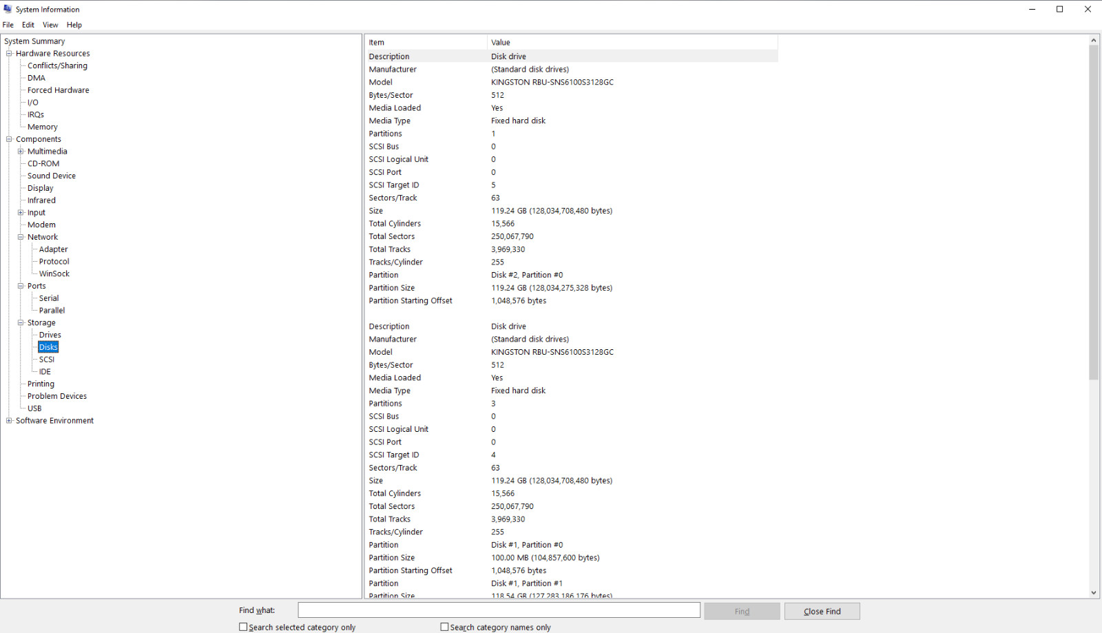Click '119.24 GB (128,034,275,328 bytes)' partition size

(552, 288)
